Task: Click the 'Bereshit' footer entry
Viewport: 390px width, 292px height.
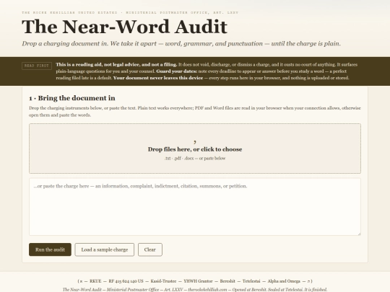Action: tap(227, 281)
